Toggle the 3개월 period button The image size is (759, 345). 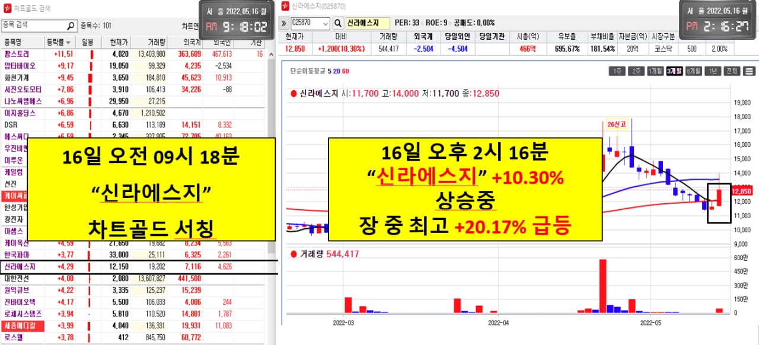tap(674, 71)
